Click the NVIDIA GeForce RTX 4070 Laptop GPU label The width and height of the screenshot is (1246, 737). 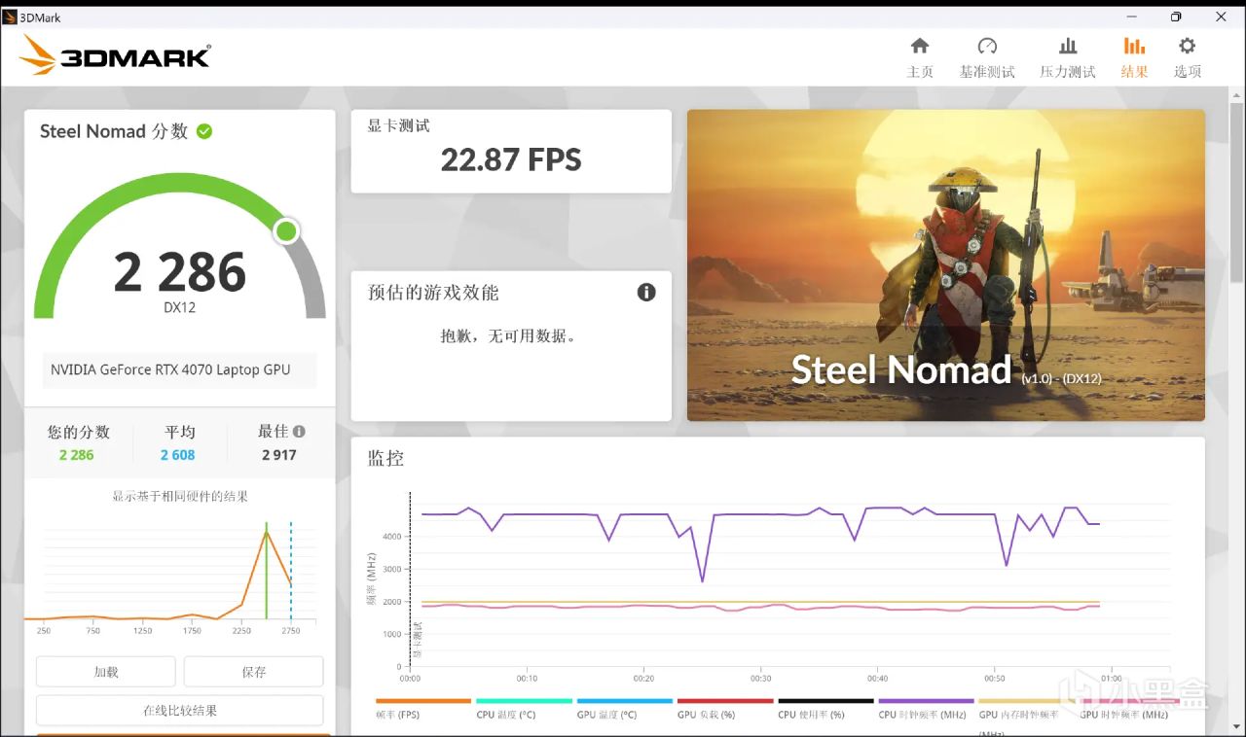tap(170, 369)
